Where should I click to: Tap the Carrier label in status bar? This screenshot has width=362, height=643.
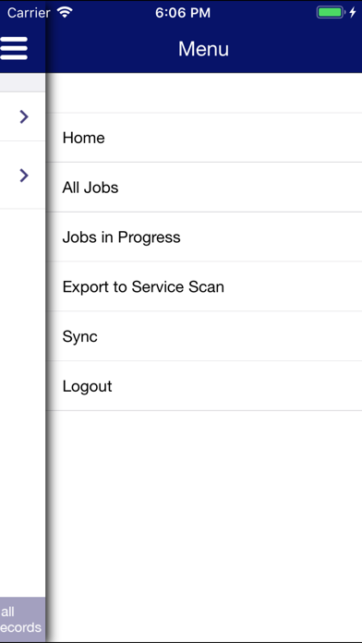[29, 13]
